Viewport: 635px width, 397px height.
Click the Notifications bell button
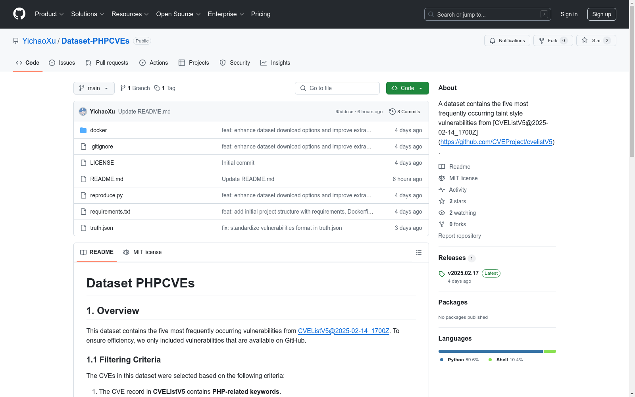[507, 40]
